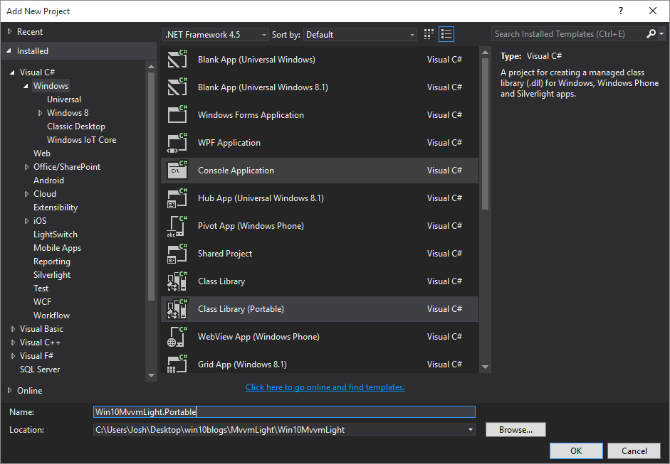Click the Console Application template icon

[x=177, y=171]
